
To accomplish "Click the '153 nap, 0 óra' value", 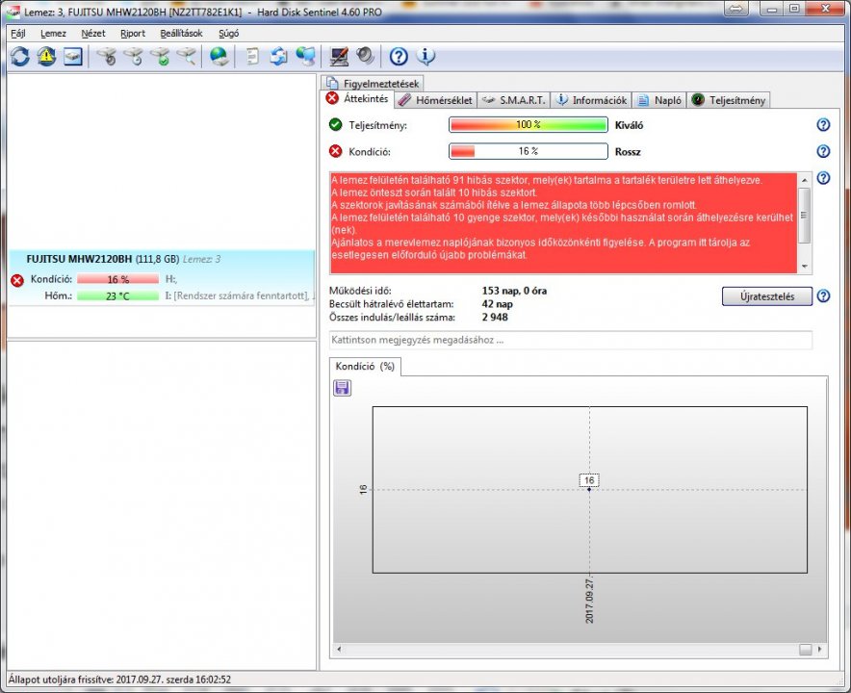I will (514, 291).
